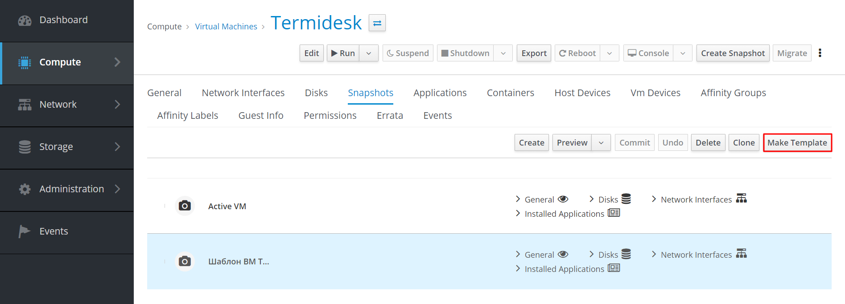Image resolution: width=845 pixels, height=304 pixels.
Task: Click the camera icon for Active VM
Action: (185, 206)
